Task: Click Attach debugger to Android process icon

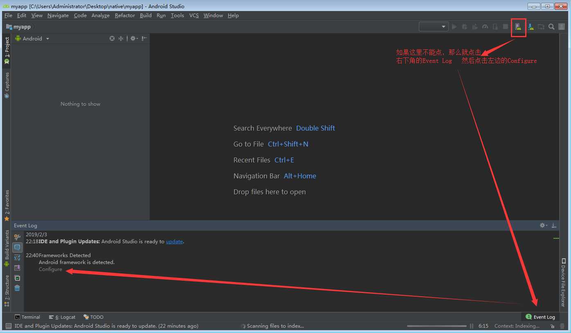Action: tap(495, 27)
